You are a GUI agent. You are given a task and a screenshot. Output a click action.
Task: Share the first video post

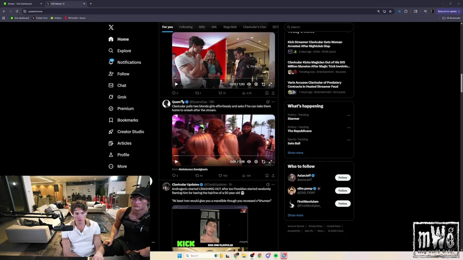273,93
